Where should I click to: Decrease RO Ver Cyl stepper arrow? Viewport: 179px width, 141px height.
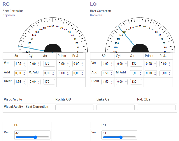pos(39,65)
